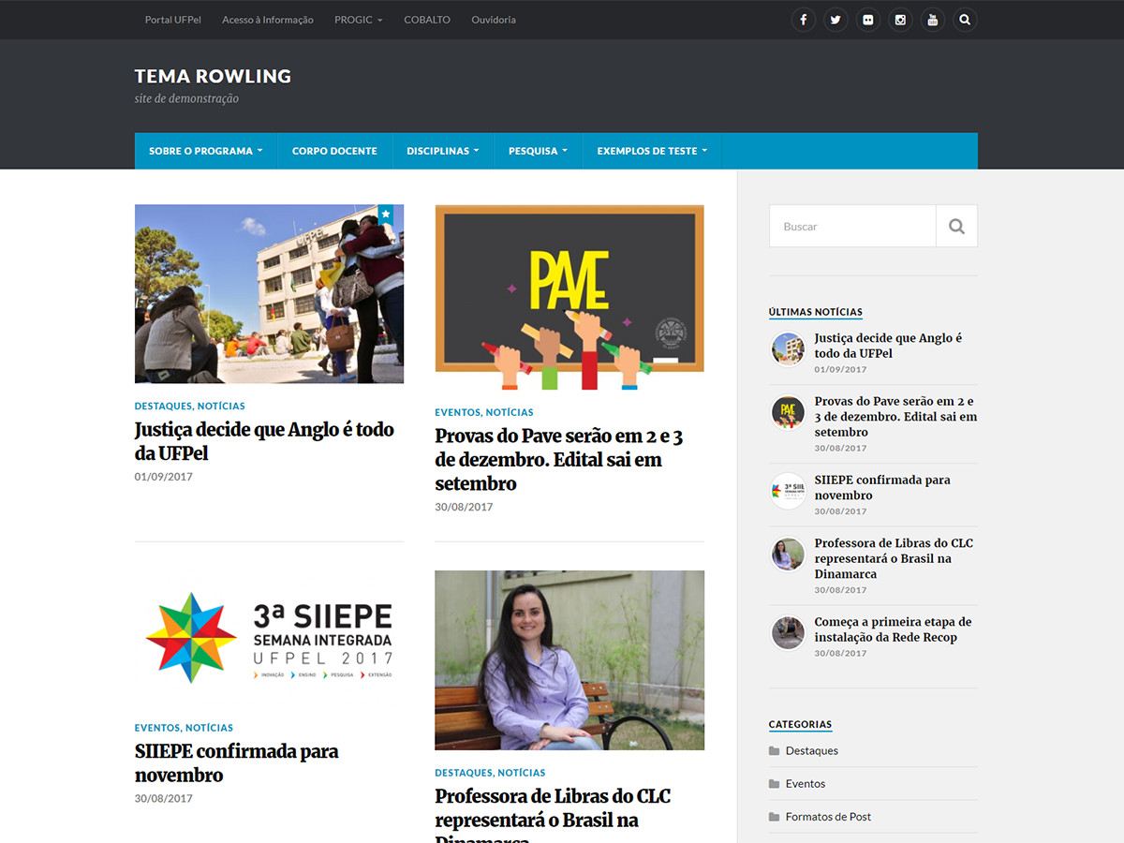Open the YouTube channel icon

(932, 20)
